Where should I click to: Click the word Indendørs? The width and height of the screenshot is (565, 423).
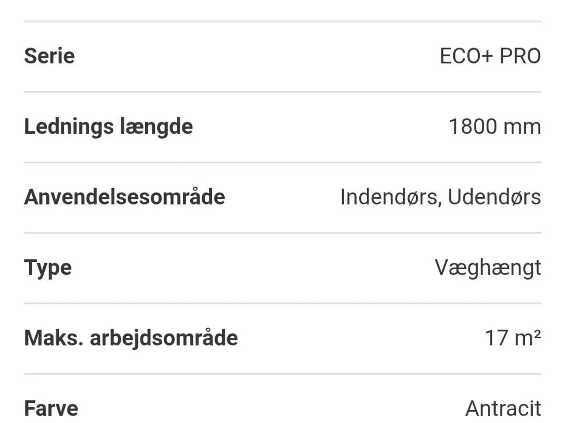point(391,197)
